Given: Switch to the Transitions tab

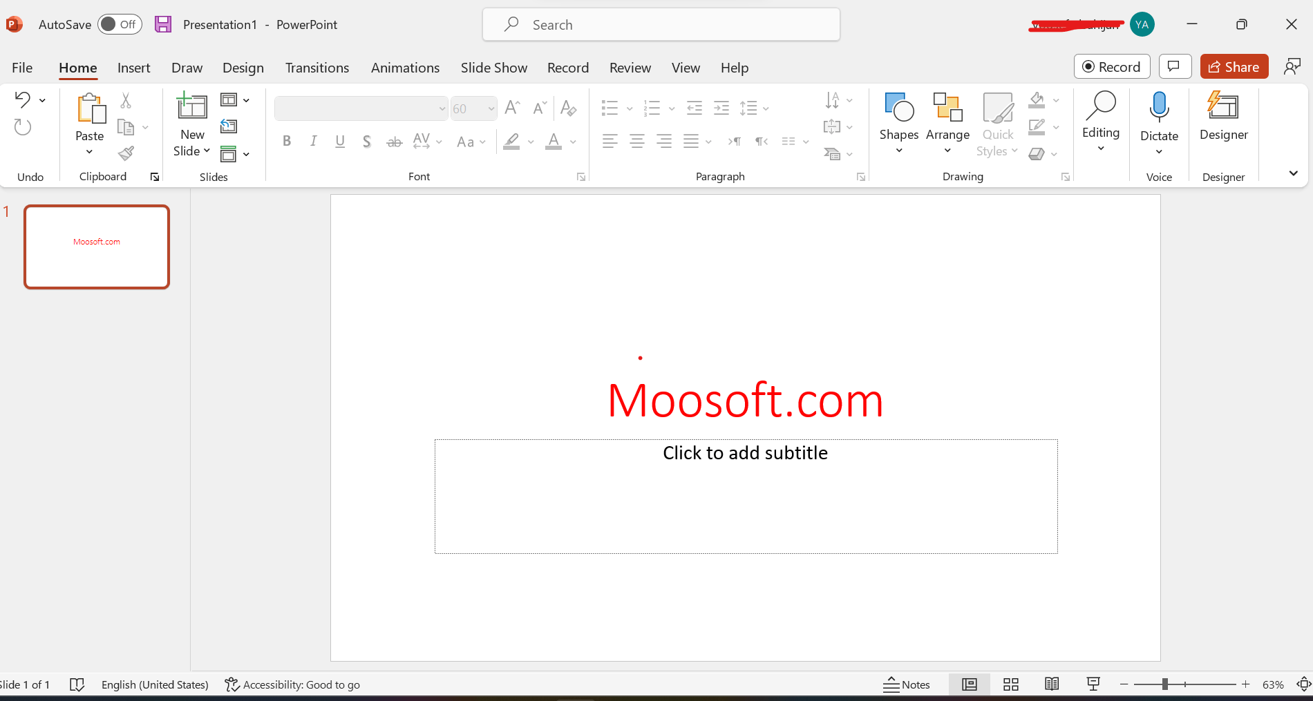Looking at the screenshot, I should (317, 68).
